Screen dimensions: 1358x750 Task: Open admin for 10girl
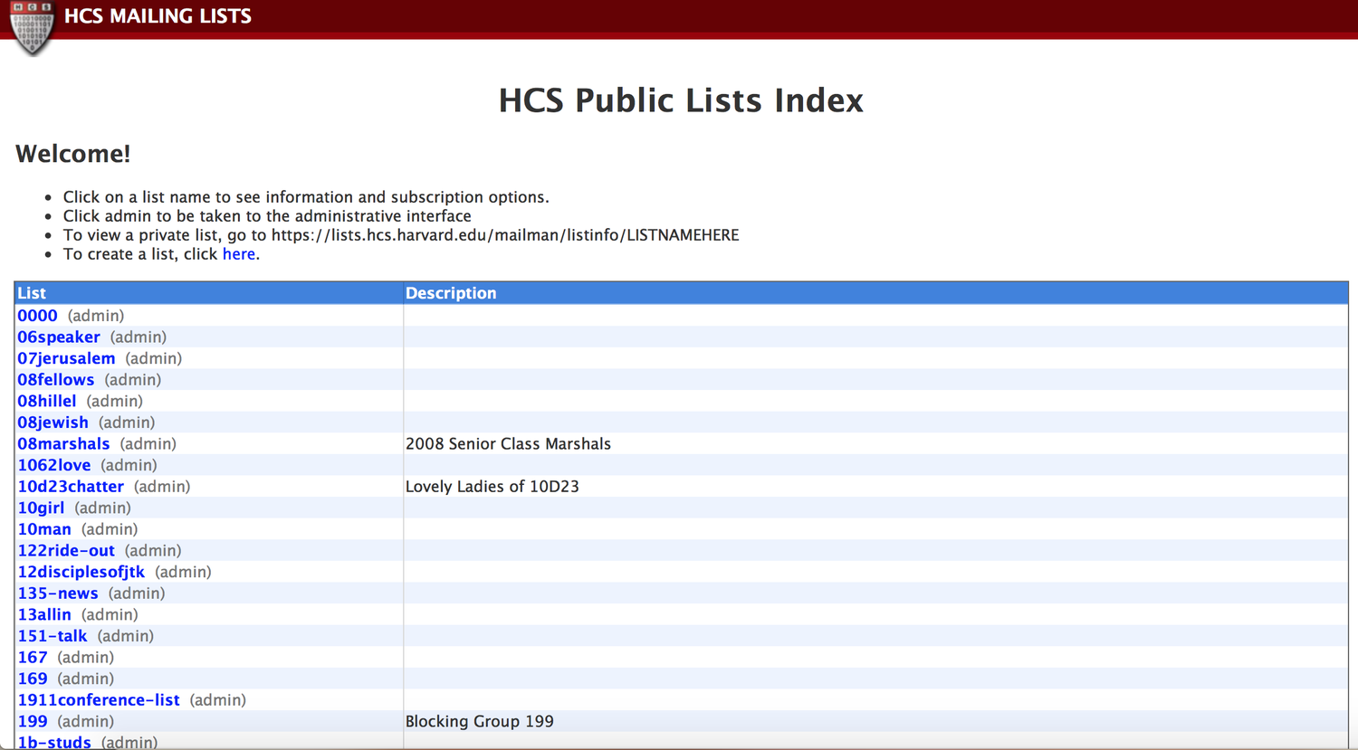tap(102, 508)
